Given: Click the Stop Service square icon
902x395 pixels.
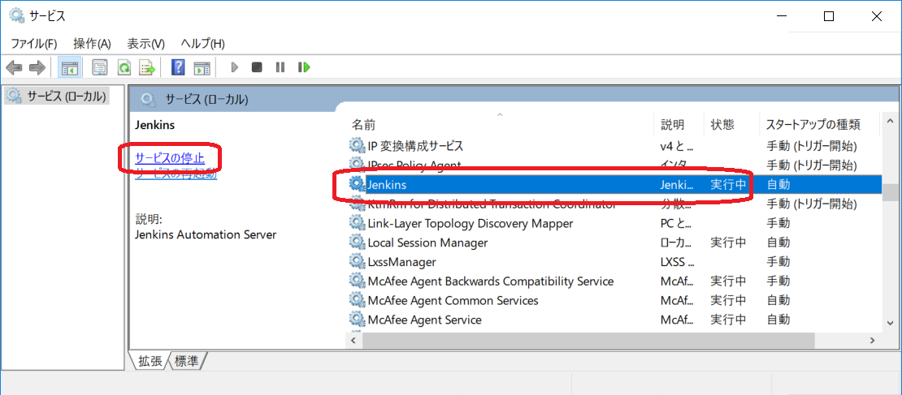Looking at the screenshot, I should [x=257, y=68].
